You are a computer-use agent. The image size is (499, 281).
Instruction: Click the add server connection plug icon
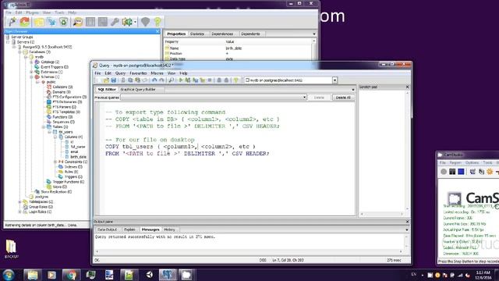click(x=12, y=22)
